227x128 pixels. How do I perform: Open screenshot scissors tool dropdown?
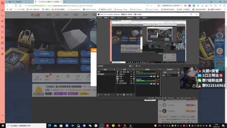tap(208, 5)
